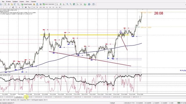This screenshot has width=186, height=104.
Task: Open the Market Watch panel icon
Action: pyautogui.click(x=5, y=4)
